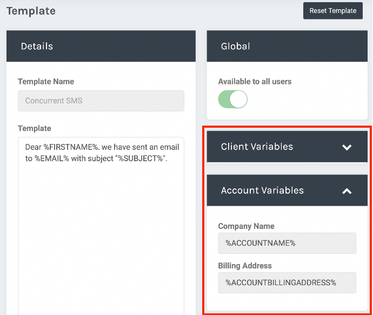The image size is (373, 315).
Task: Click the Template Name label
Action: pos(46,81)
